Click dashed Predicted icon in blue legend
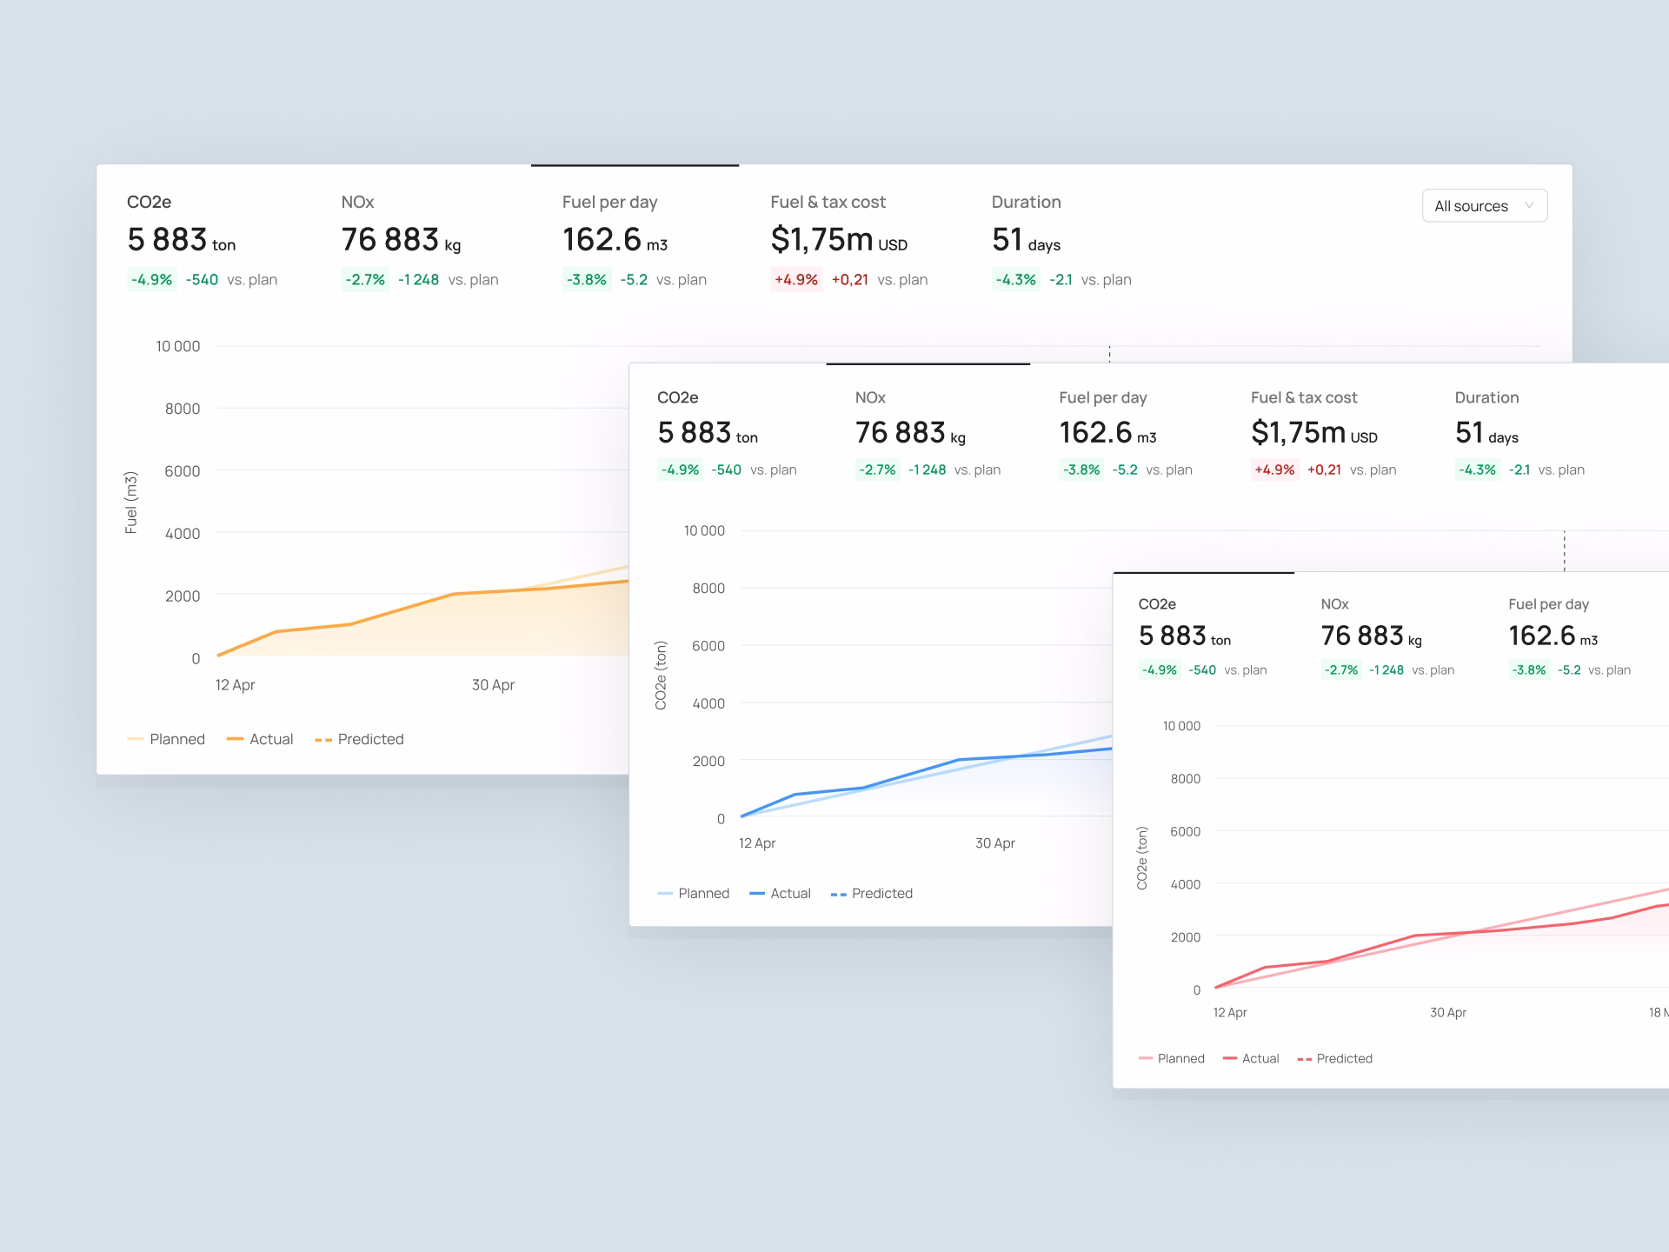 pyautogui.click(x=838, y=894)
